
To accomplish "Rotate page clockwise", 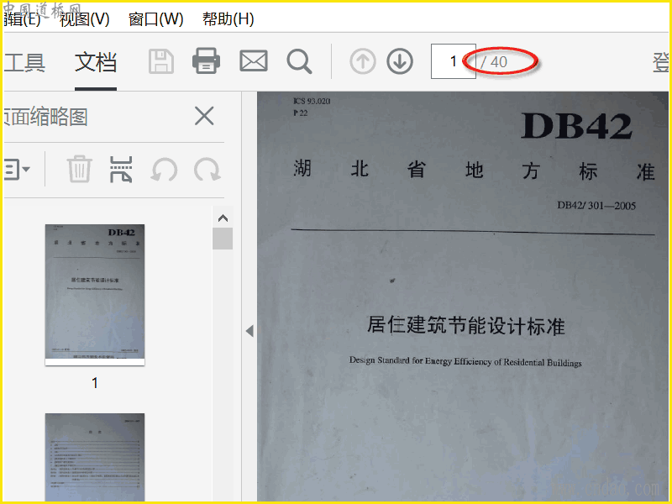I will (x=207, y=170).
